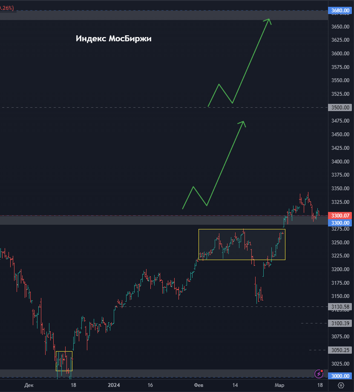354x392 pixels.
Task: Click 3600.00 on the price scale
Action: tap(340, 54)
